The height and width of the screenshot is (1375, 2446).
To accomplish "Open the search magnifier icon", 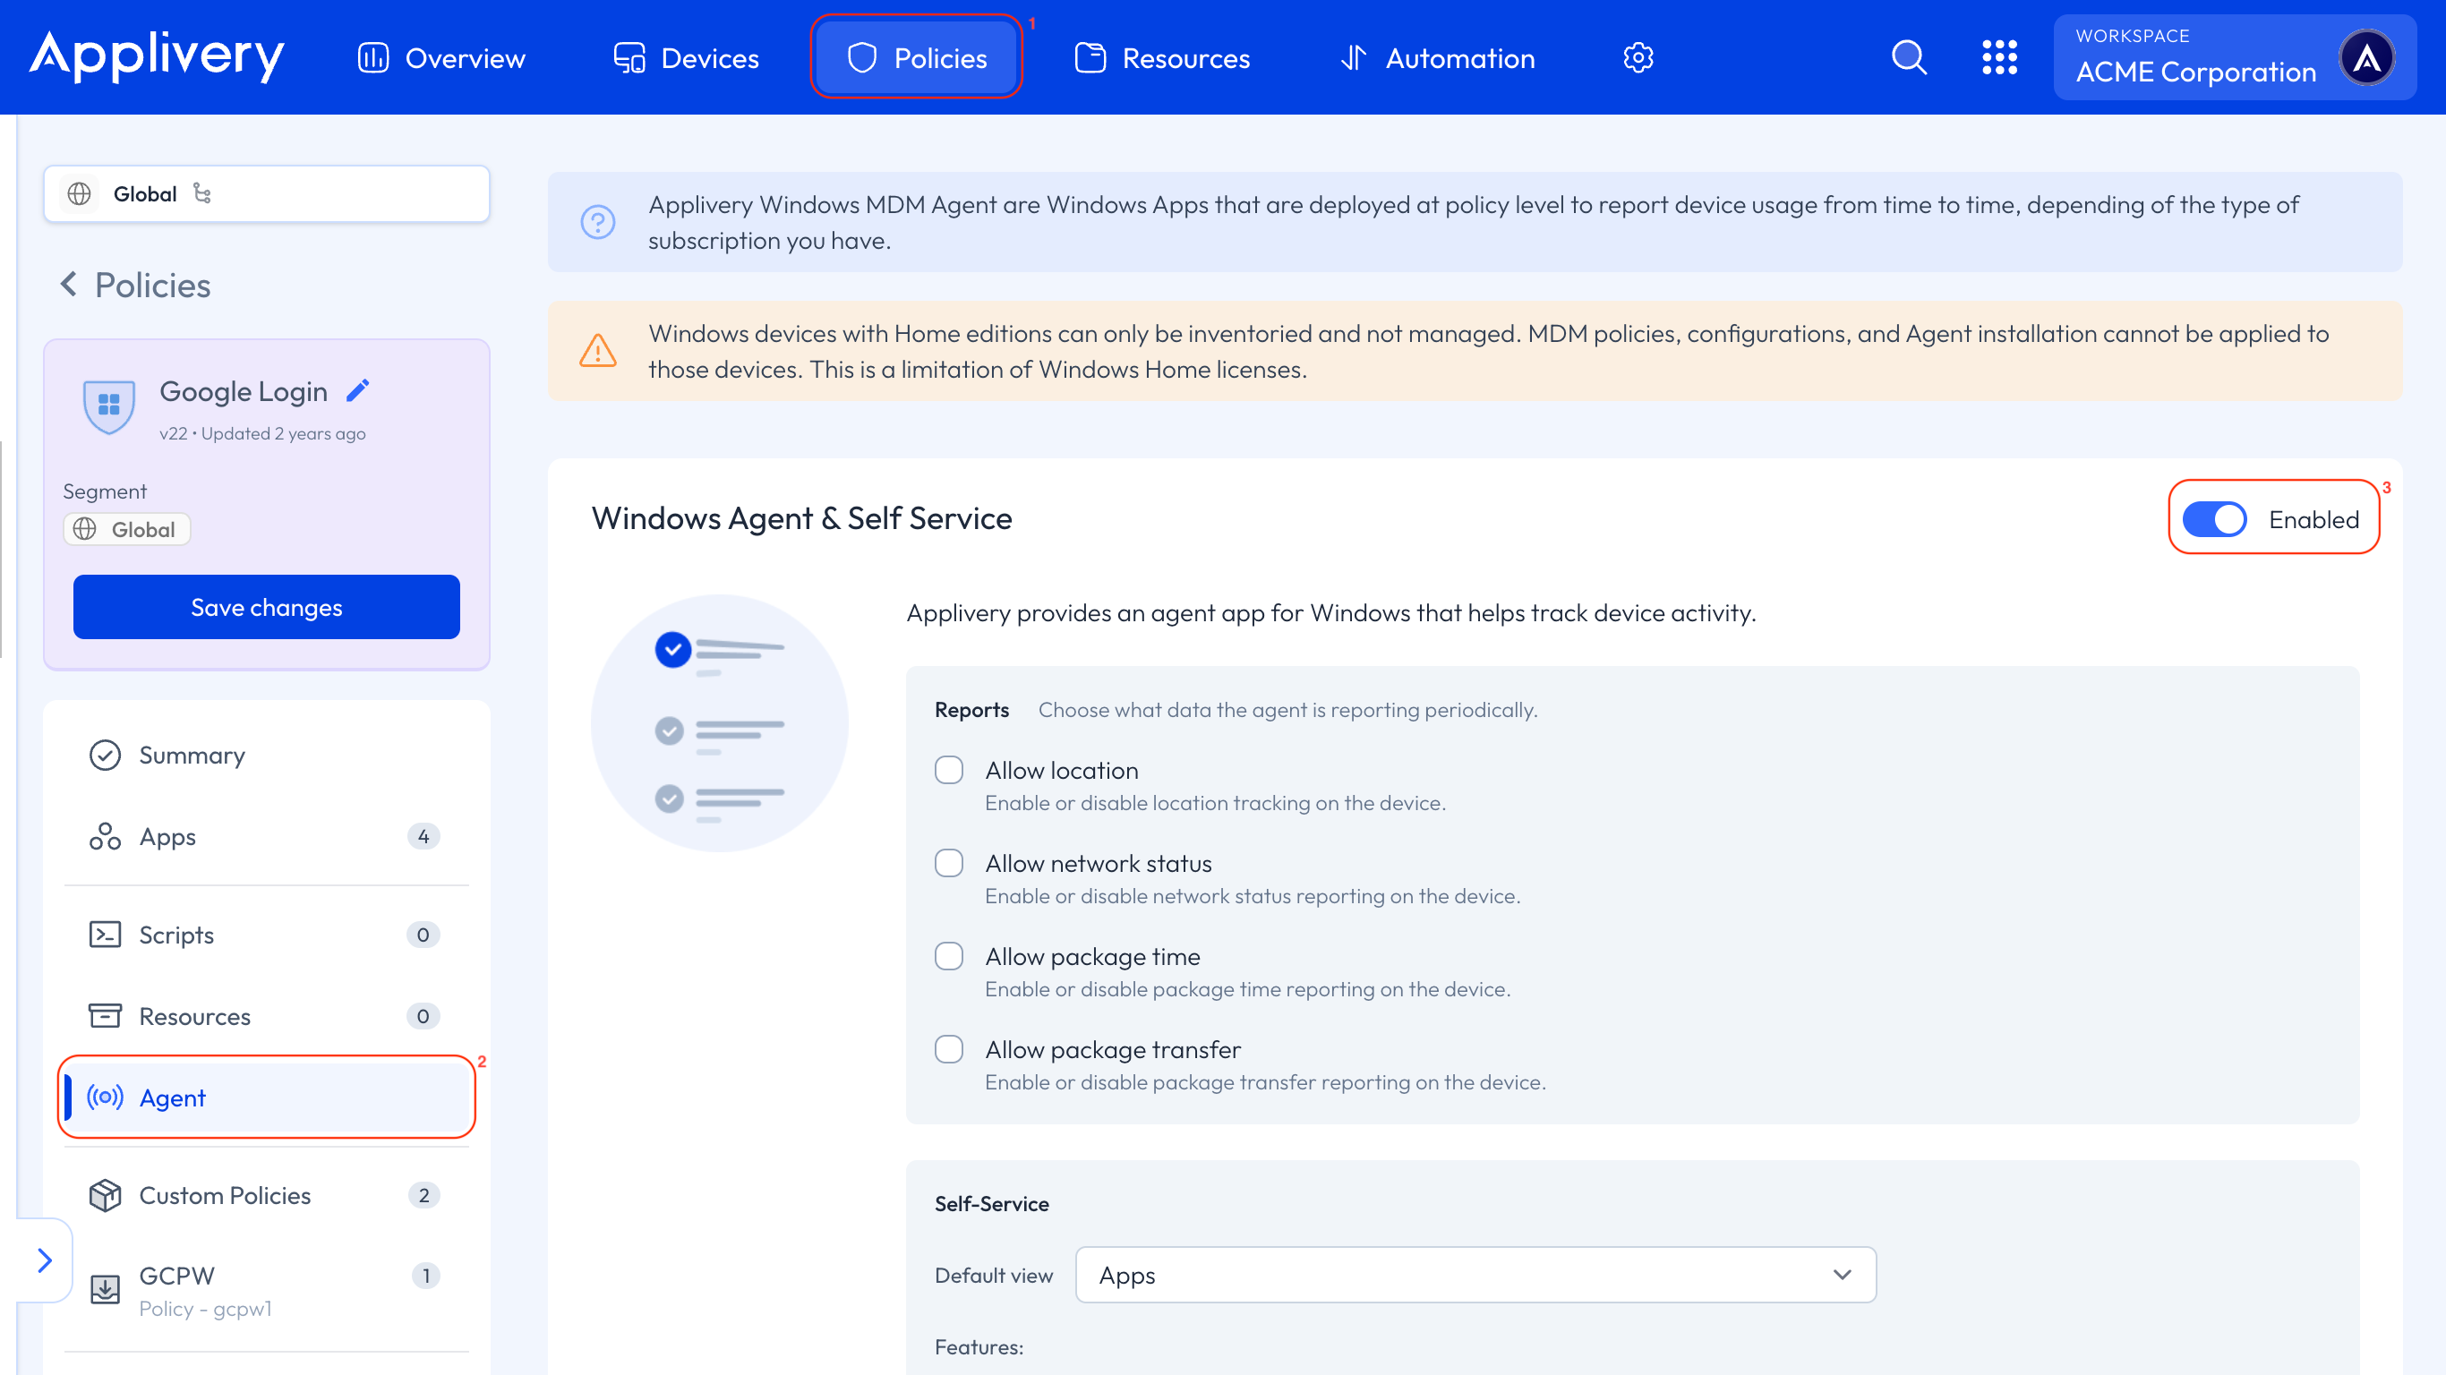I will (x=1909, y=58).
